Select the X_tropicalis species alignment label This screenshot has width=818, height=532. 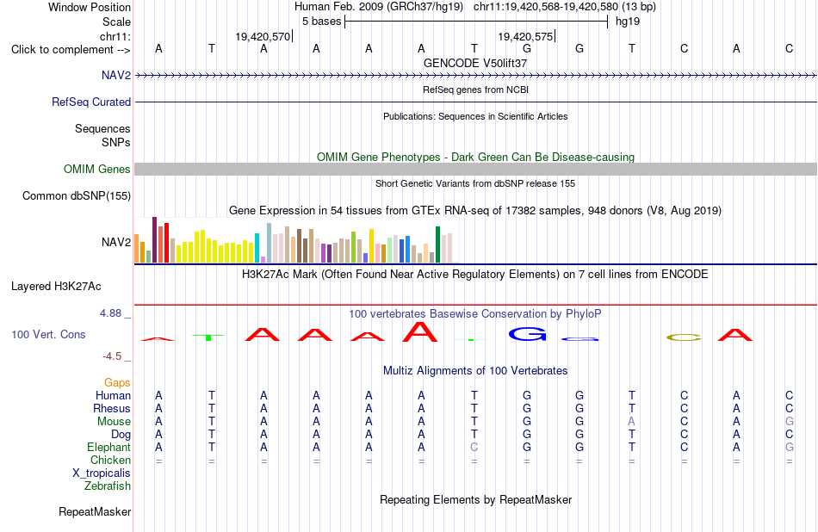click(102, 473)
